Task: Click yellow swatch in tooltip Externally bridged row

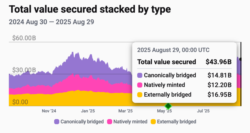Action: coord(140,95)
